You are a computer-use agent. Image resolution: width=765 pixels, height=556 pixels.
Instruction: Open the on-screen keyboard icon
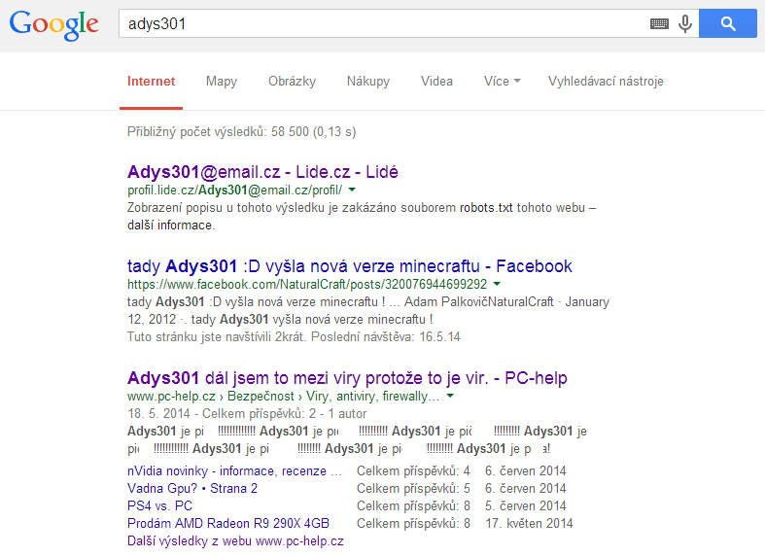(659, 24)
